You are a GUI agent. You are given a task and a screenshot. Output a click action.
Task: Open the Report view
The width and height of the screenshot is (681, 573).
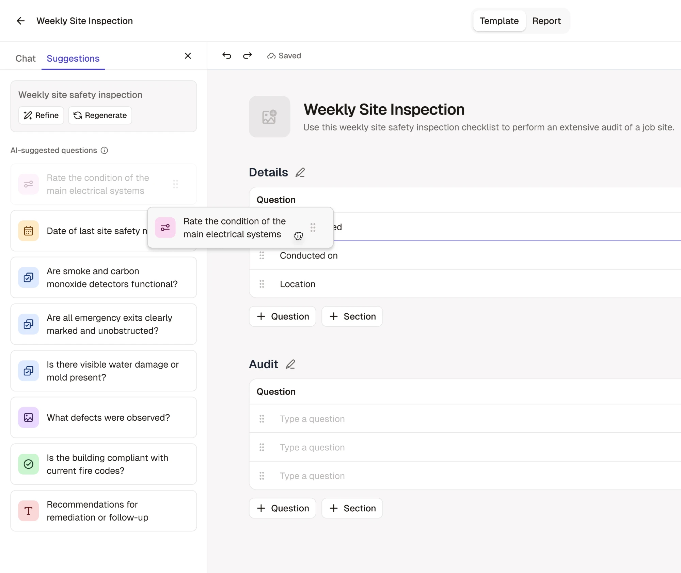point(547,21)
